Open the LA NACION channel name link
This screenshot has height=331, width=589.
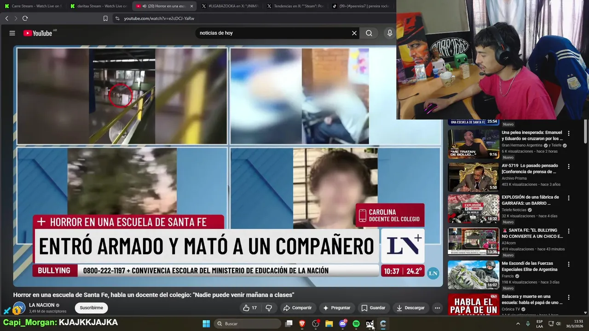(42, 305)
